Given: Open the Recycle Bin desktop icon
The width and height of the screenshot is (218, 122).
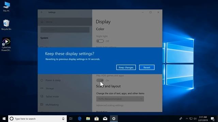Looking at the screenshot, I should pyautogui.click(x=6, y=25).
